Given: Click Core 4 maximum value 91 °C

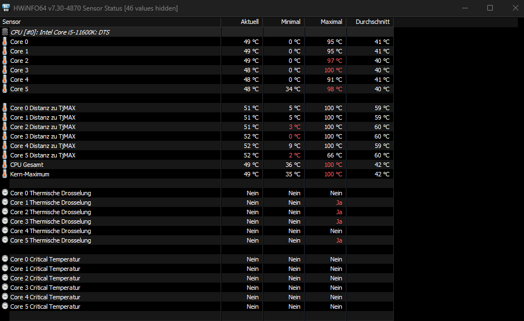Looking at the screenshot, I should tap(335, 80).
